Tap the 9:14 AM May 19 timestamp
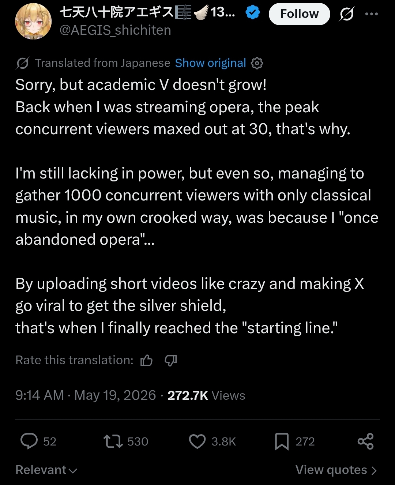The image size is (395, 485). click(86, 395)
